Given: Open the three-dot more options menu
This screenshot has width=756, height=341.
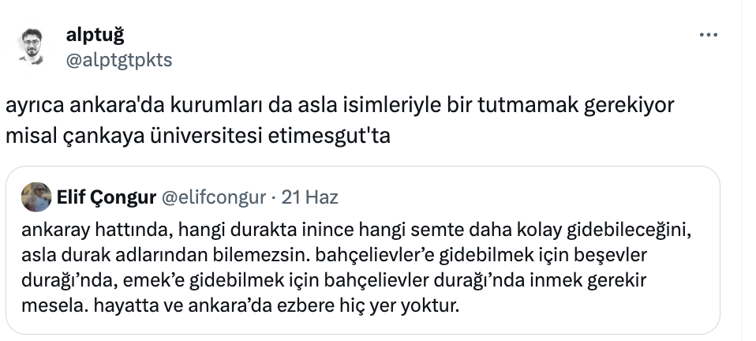Looking at the screenshot, I should 709,36.
